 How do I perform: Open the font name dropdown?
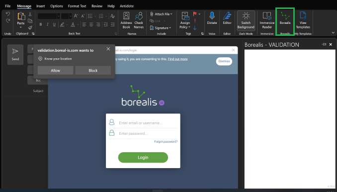[59, 16]
